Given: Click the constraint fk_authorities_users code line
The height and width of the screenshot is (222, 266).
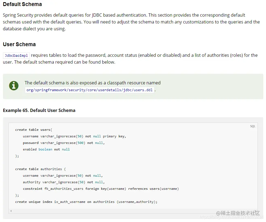Looking at the screenshot, I should point(101,189).
